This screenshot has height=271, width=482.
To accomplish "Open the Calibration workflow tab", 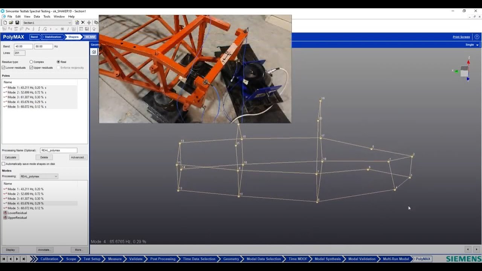I will click(x=49, y=259).
